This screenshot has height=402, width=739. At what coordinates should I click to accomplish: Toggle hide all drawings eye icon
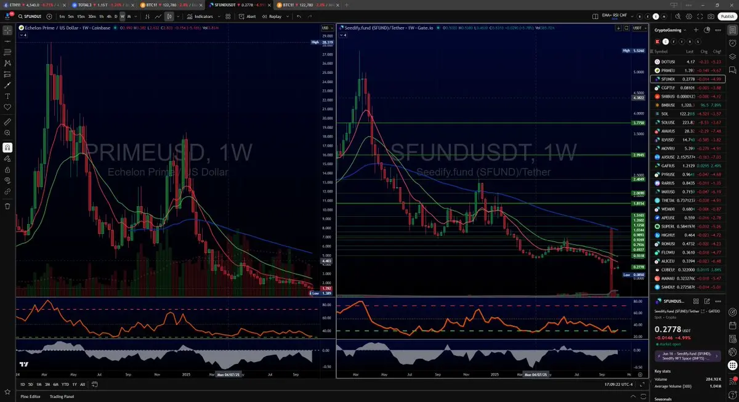tap(7, 180)
